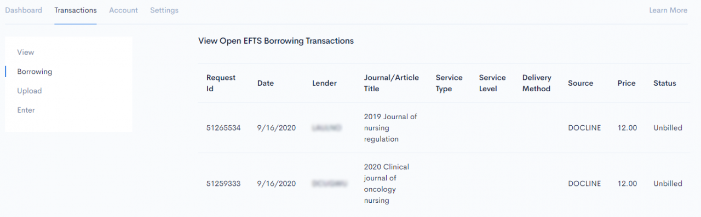Select request id 51265534
This screenshot has width=701, height=217.
pyautogui.click(x=223, y=128)
